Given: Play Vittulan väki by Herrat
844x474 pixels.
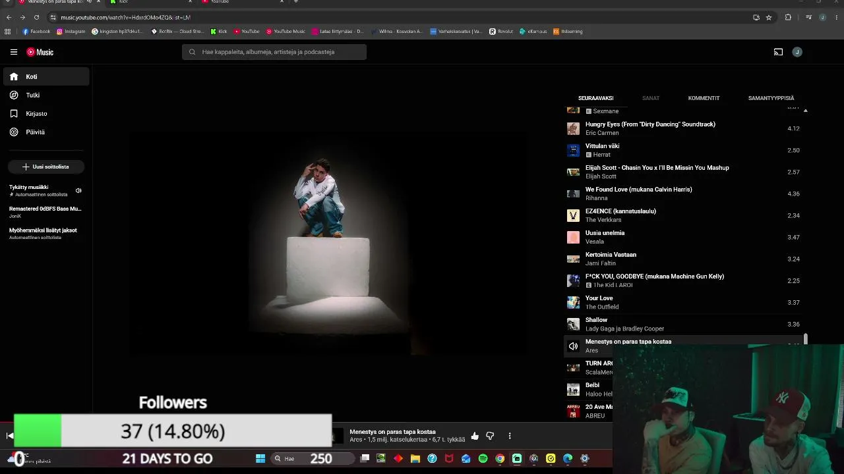Looking at the screenshot, I should [x=684, y=150].
